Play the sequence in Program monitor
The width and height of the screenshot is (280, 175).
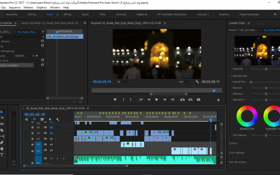click(x=157, y=100)
